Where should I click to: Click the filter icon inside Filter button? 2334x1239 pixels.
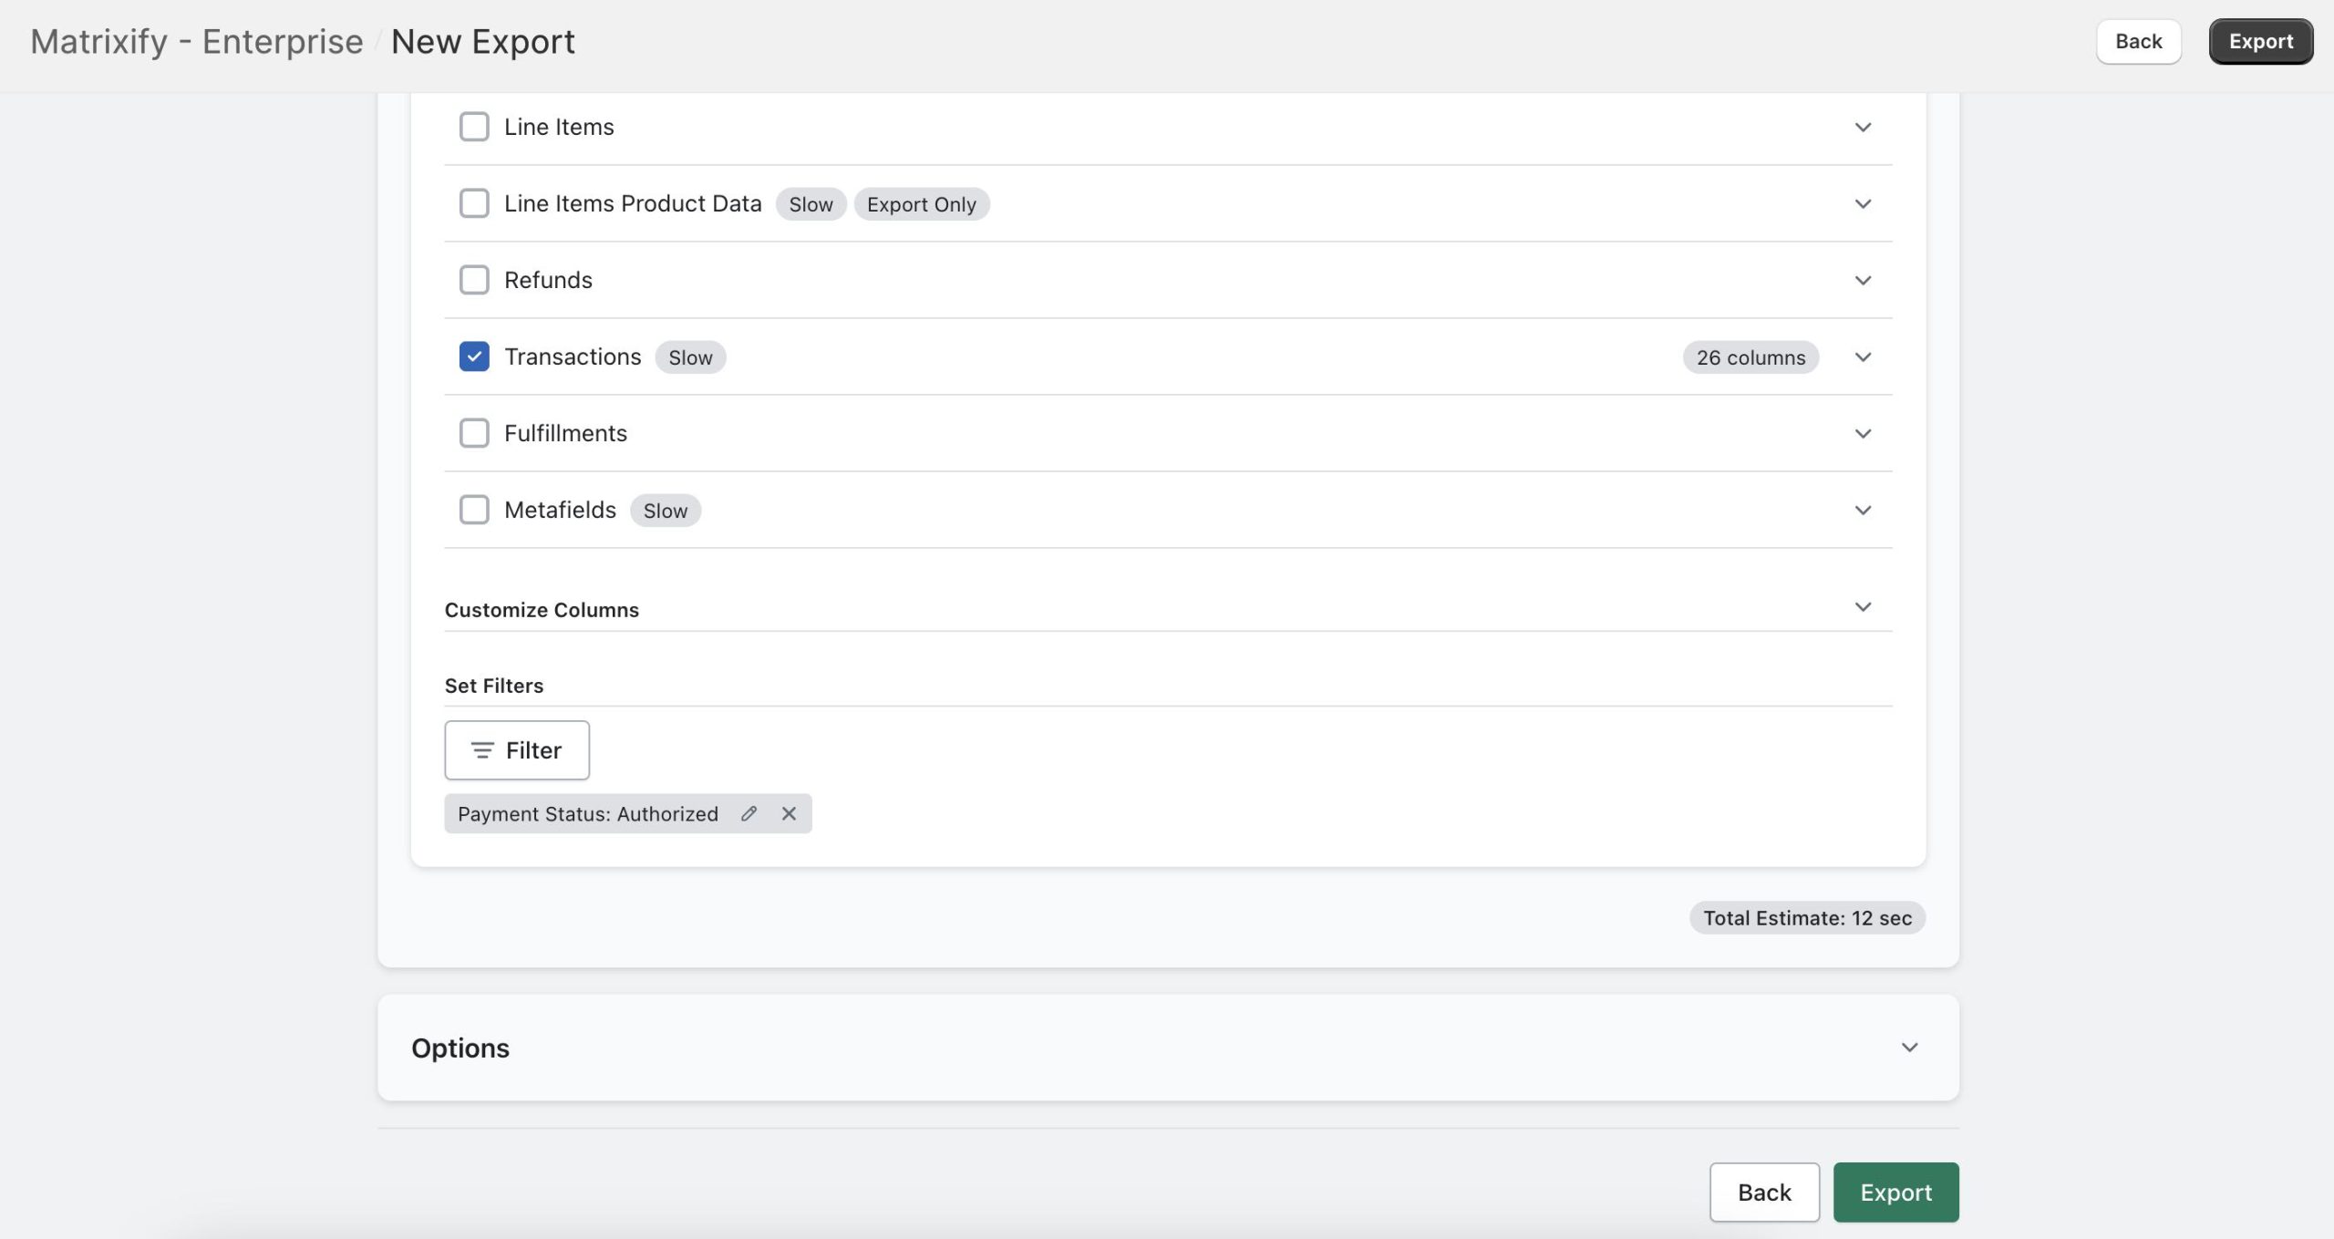(483, 750)
